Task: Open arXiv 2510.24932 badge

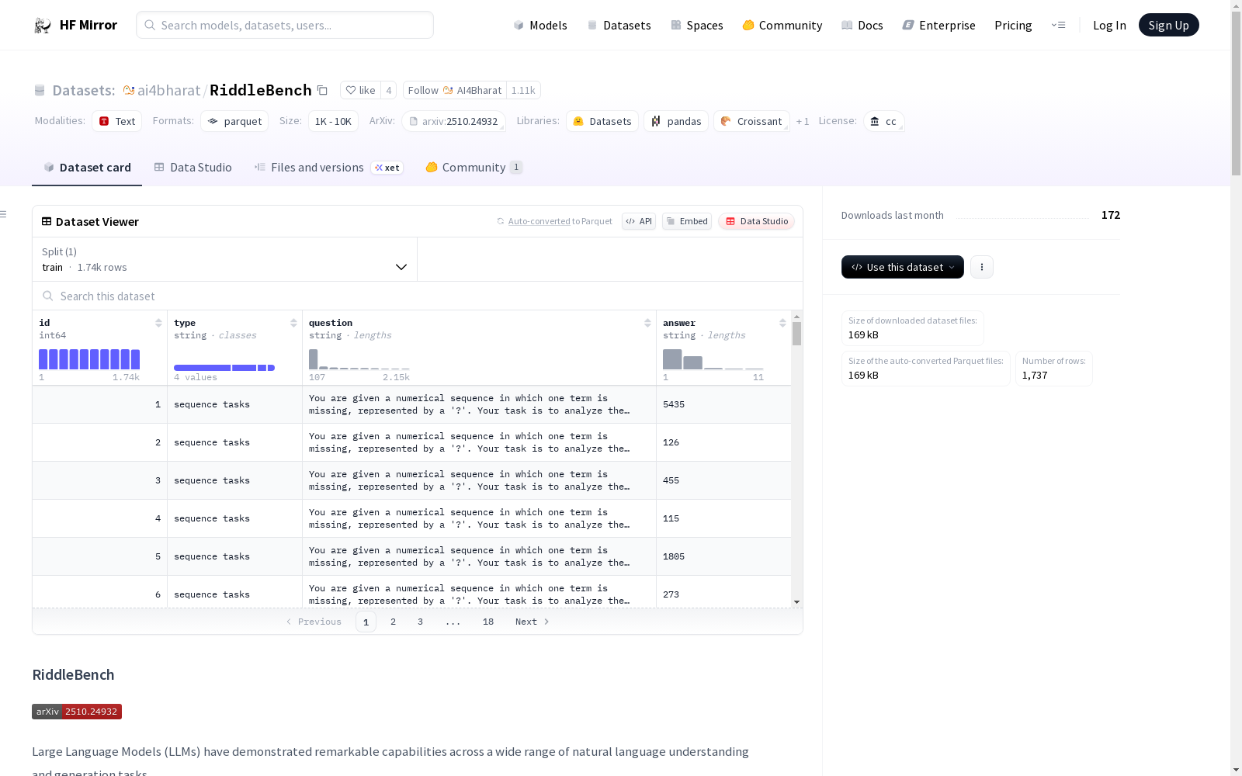Action: pyautogui.click(x=77, y=712)
